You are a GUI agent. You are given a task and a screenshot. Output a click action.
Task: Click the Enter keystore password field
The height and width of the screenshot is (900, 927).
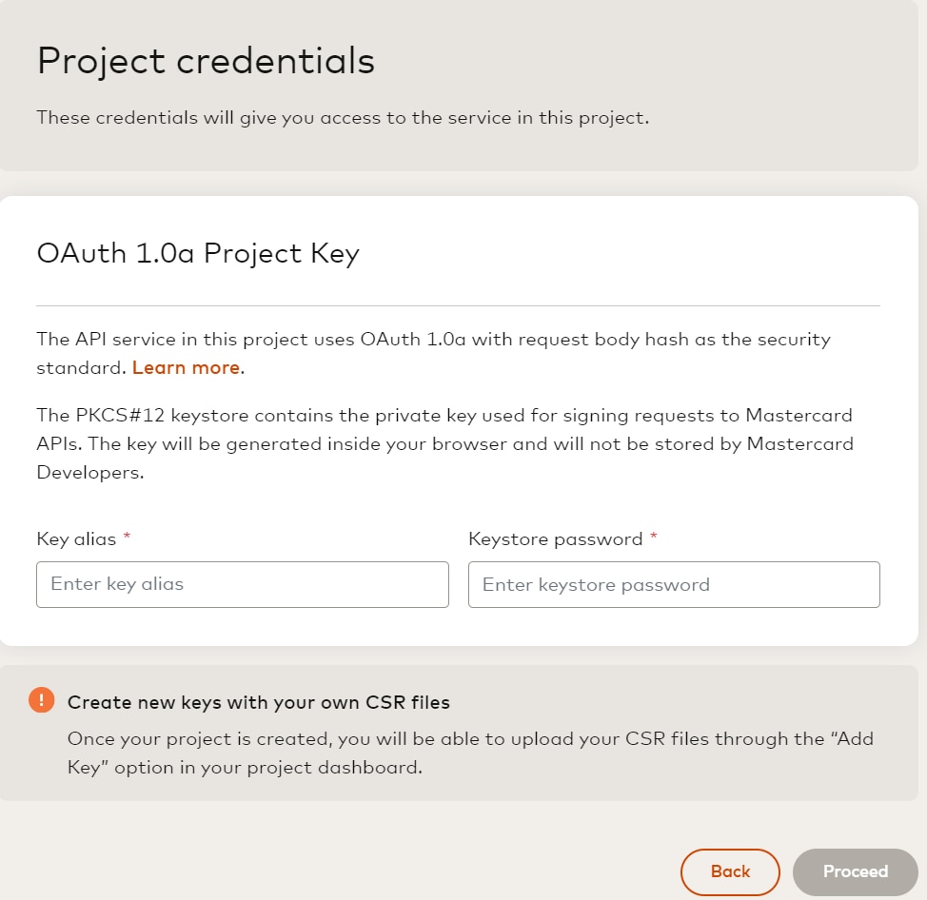[x=674, y=584]
